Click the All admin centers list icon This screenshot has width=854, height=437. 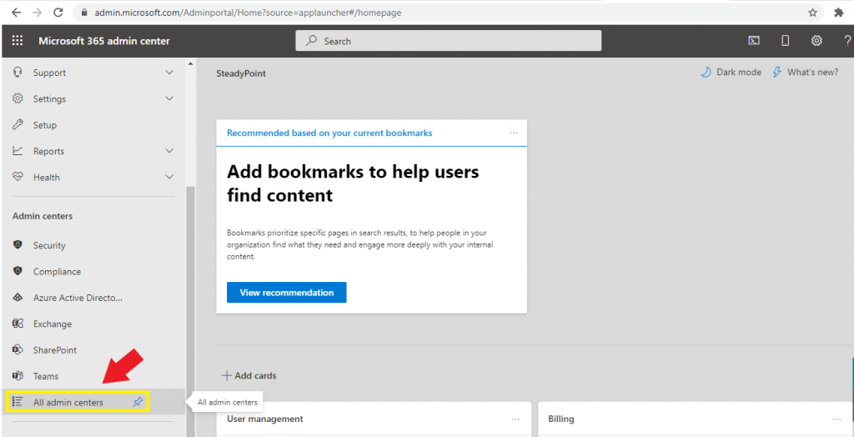point(18,402)
